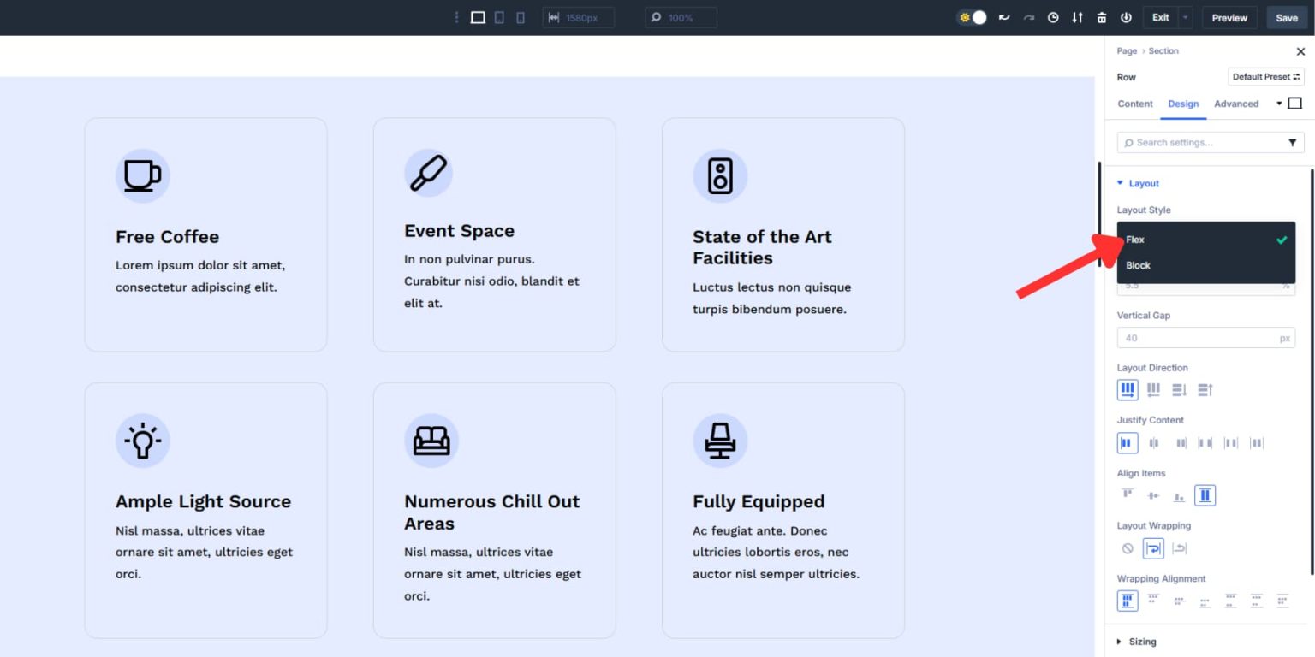Switch to the Advanced tab

(1236, 104)
